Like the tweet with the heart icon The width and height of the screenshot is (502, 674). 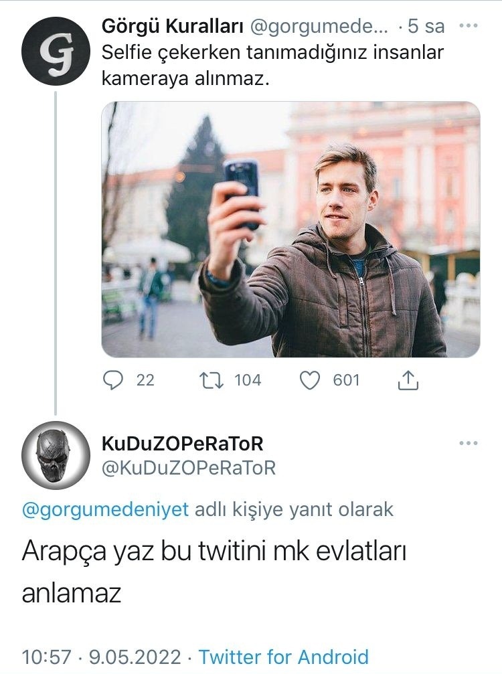(309, 380)
